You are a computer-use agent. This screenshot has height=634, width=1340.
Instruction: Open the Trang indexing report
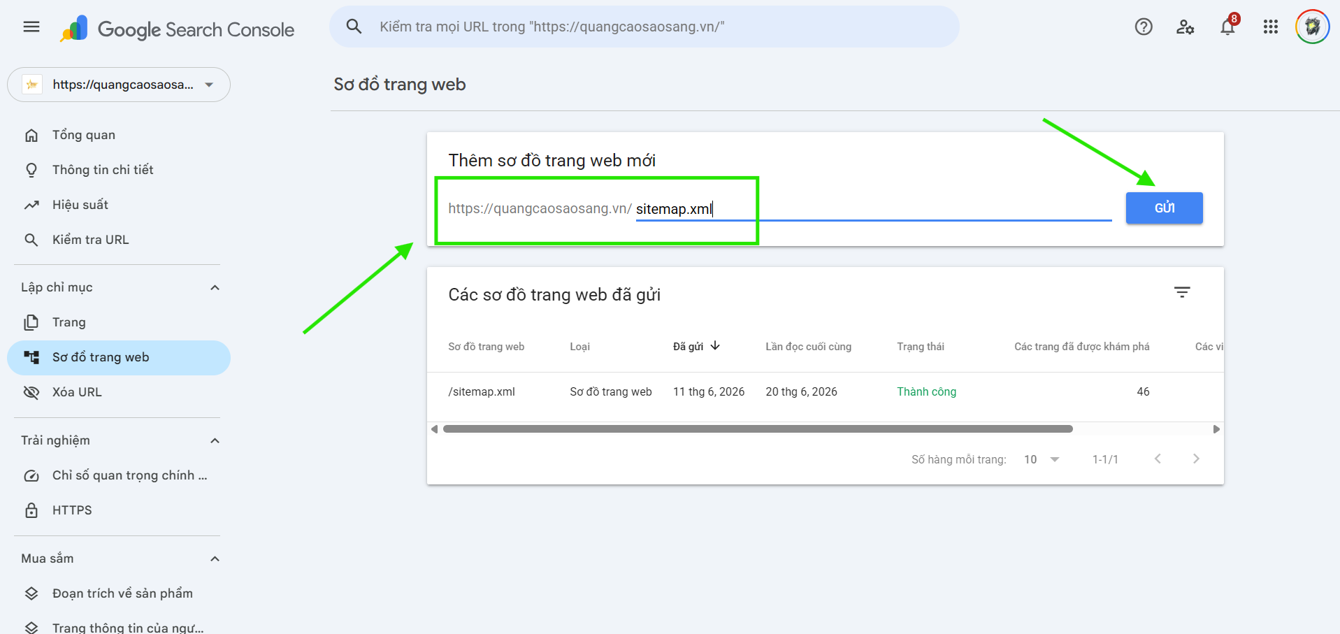click(x=119, y=322)
